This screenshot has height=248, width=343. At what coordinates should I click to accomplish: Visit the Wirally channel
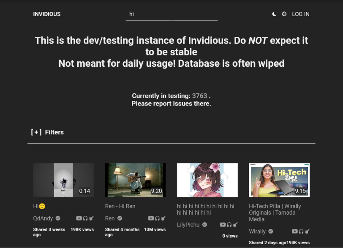point(257,232)
